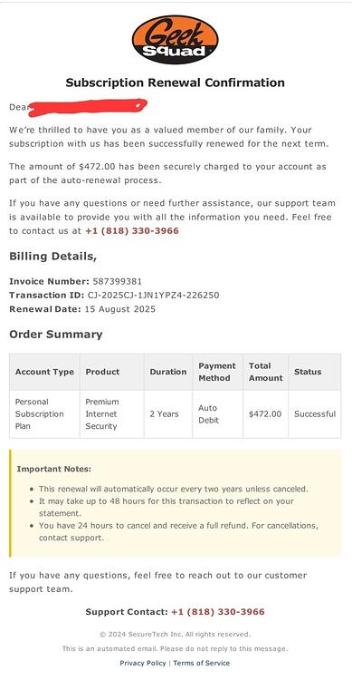Click the $472.00 total amount cell

pyautogui.click(x=265, y=414)
